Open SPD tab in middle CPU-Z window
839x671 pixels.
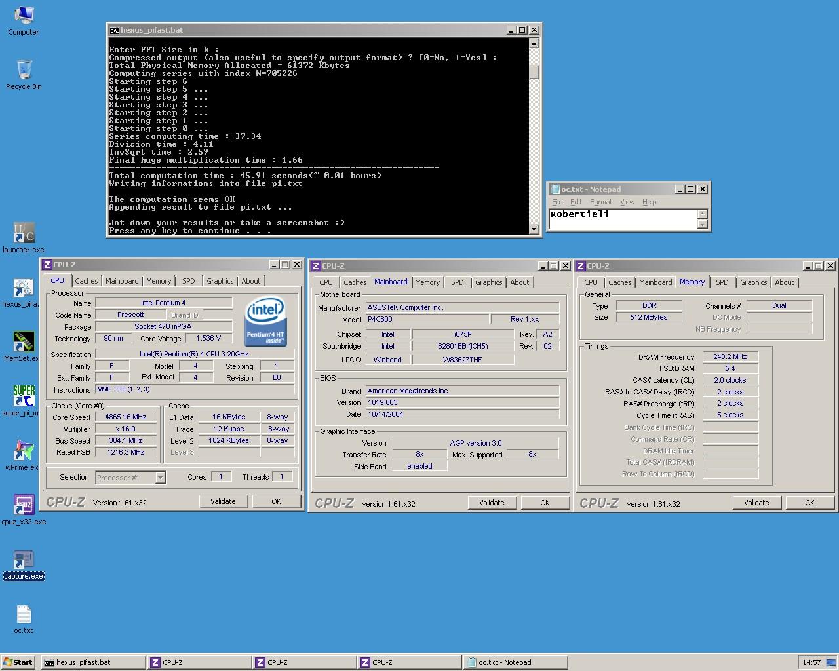(x=458, y=282)
